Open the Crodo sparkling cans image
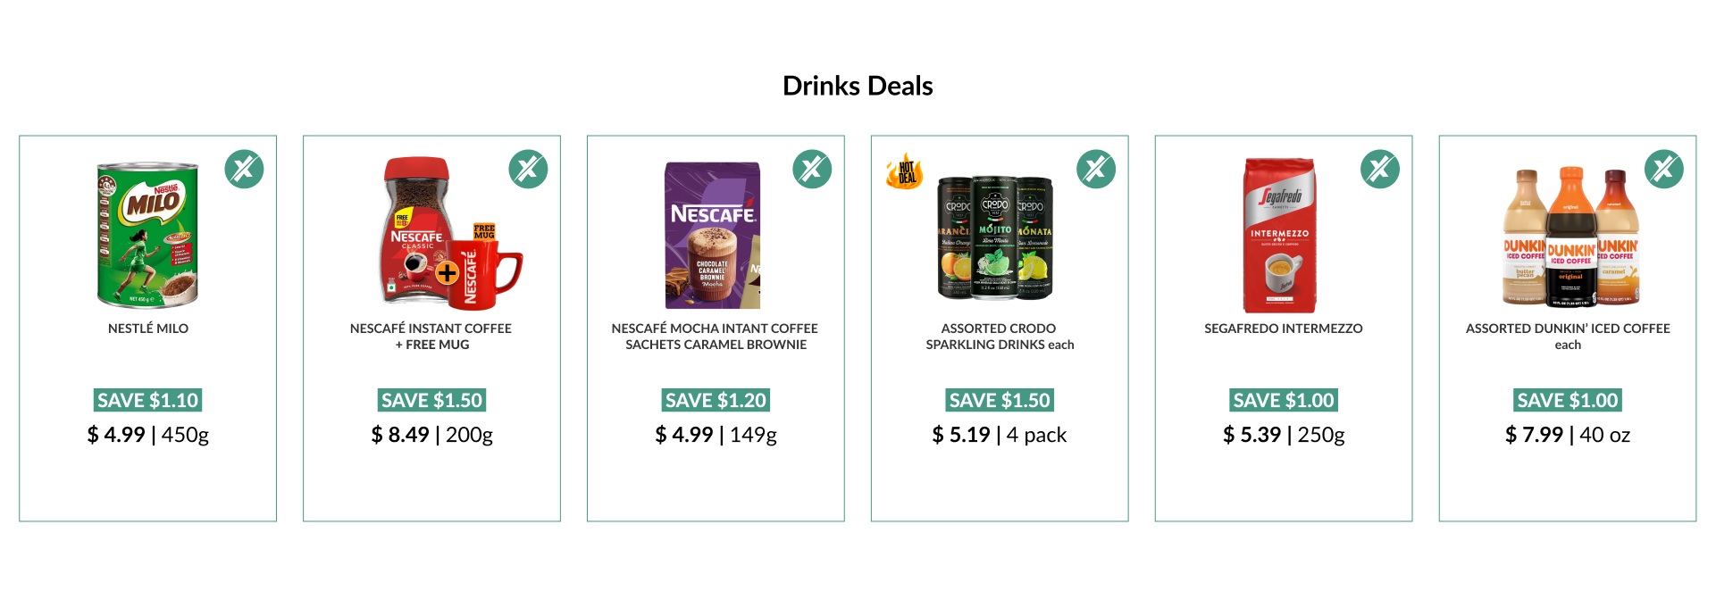The image size is (1716, 599). tap(995, 237)
